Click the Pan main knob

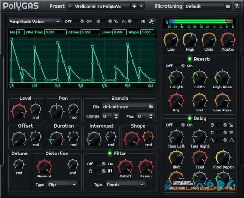[56, 111]
